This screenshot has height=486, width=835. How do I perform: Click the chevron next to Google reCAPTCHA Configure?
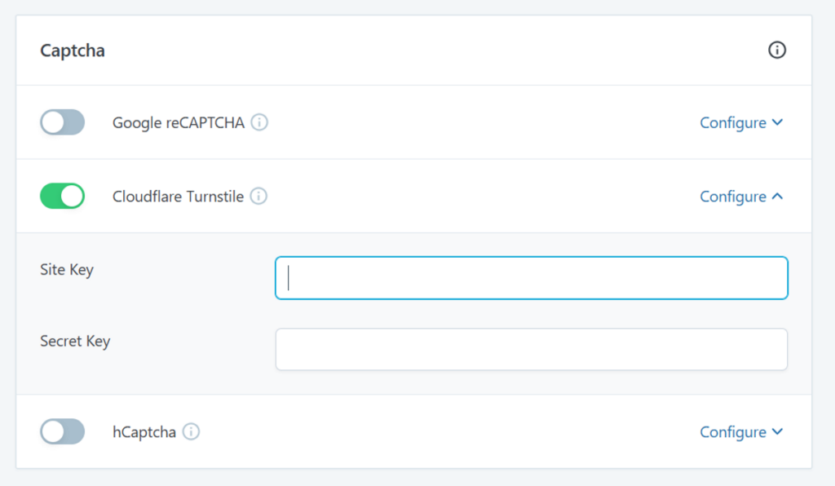tap(776, 122)
